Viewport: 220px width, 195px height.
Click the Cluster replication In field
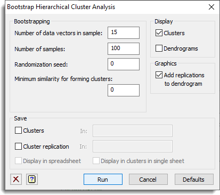[133, 147]
